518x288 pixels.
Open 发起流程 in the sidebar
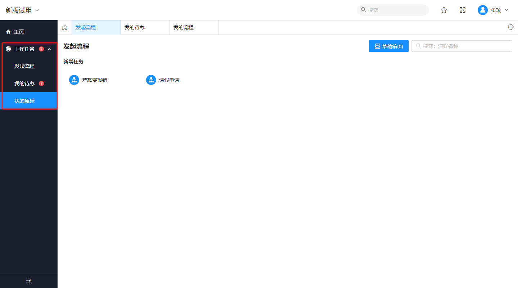pos(24,66)
